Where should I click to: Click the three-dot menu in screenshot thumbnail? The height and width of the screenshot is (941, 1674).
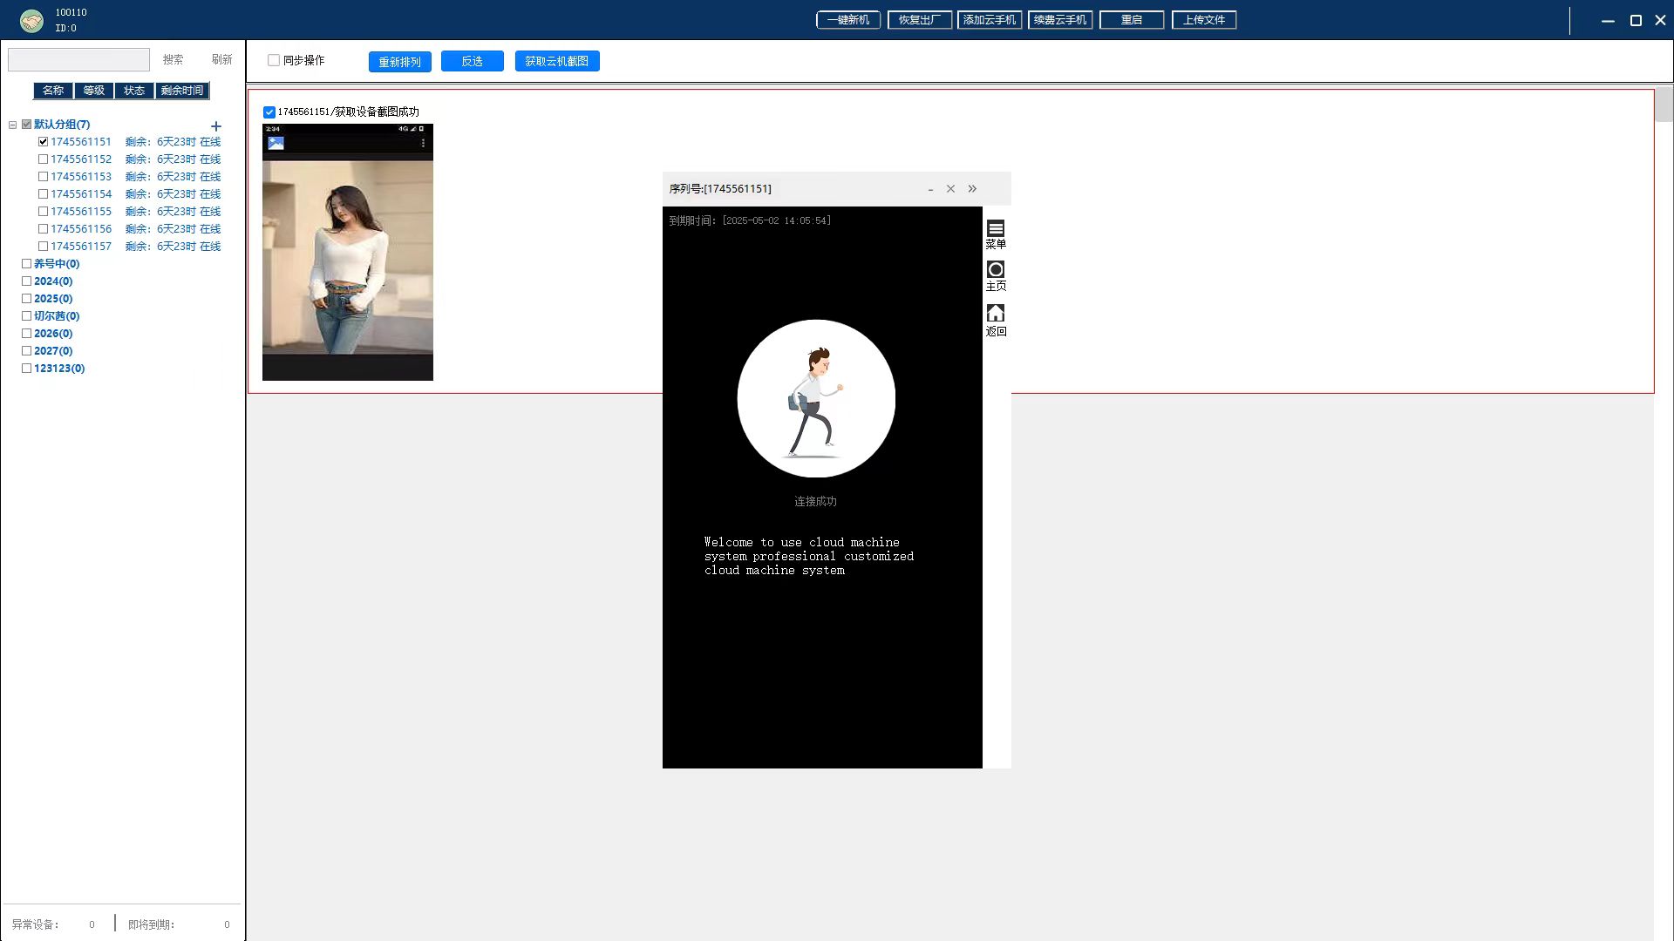[x=423, y=143]
